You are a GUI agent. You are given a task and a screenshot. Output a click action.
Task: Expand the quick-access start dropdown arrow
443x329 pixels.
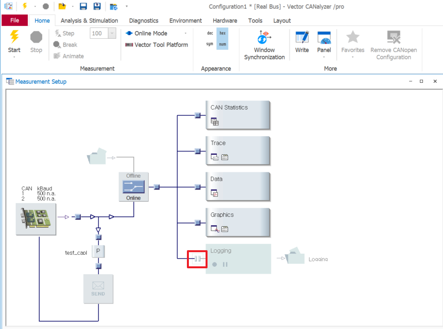[x=35, y=6]
